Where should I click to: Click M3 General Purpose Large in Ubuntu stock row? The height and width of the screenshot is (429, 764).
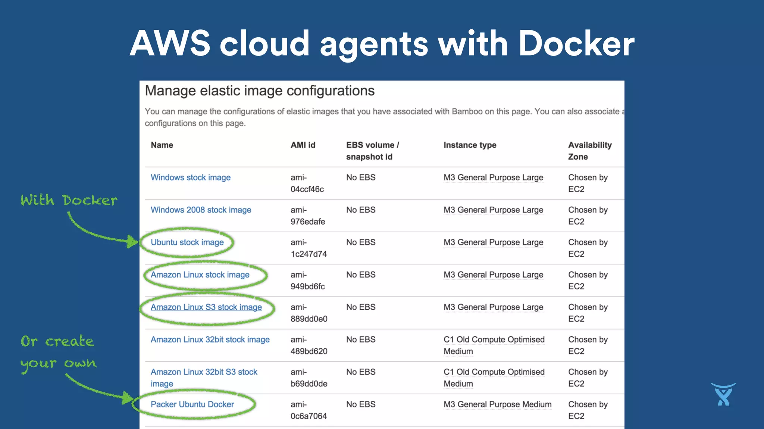point(493,242)
